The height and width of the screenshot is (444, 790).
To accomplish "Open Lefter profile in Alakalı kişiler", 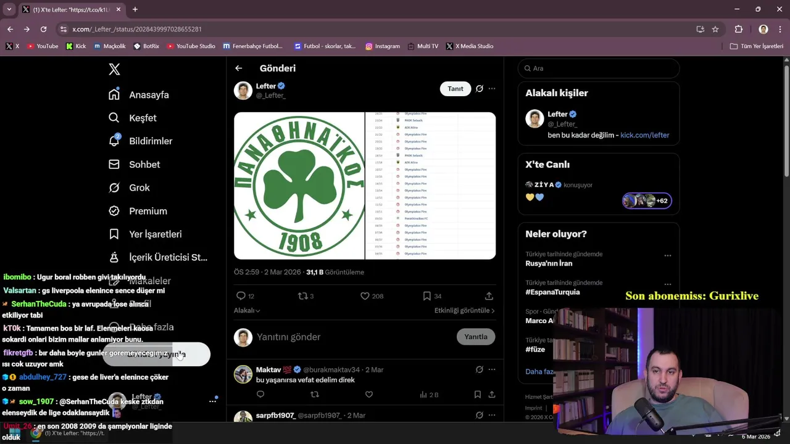I will pos(557,114).
